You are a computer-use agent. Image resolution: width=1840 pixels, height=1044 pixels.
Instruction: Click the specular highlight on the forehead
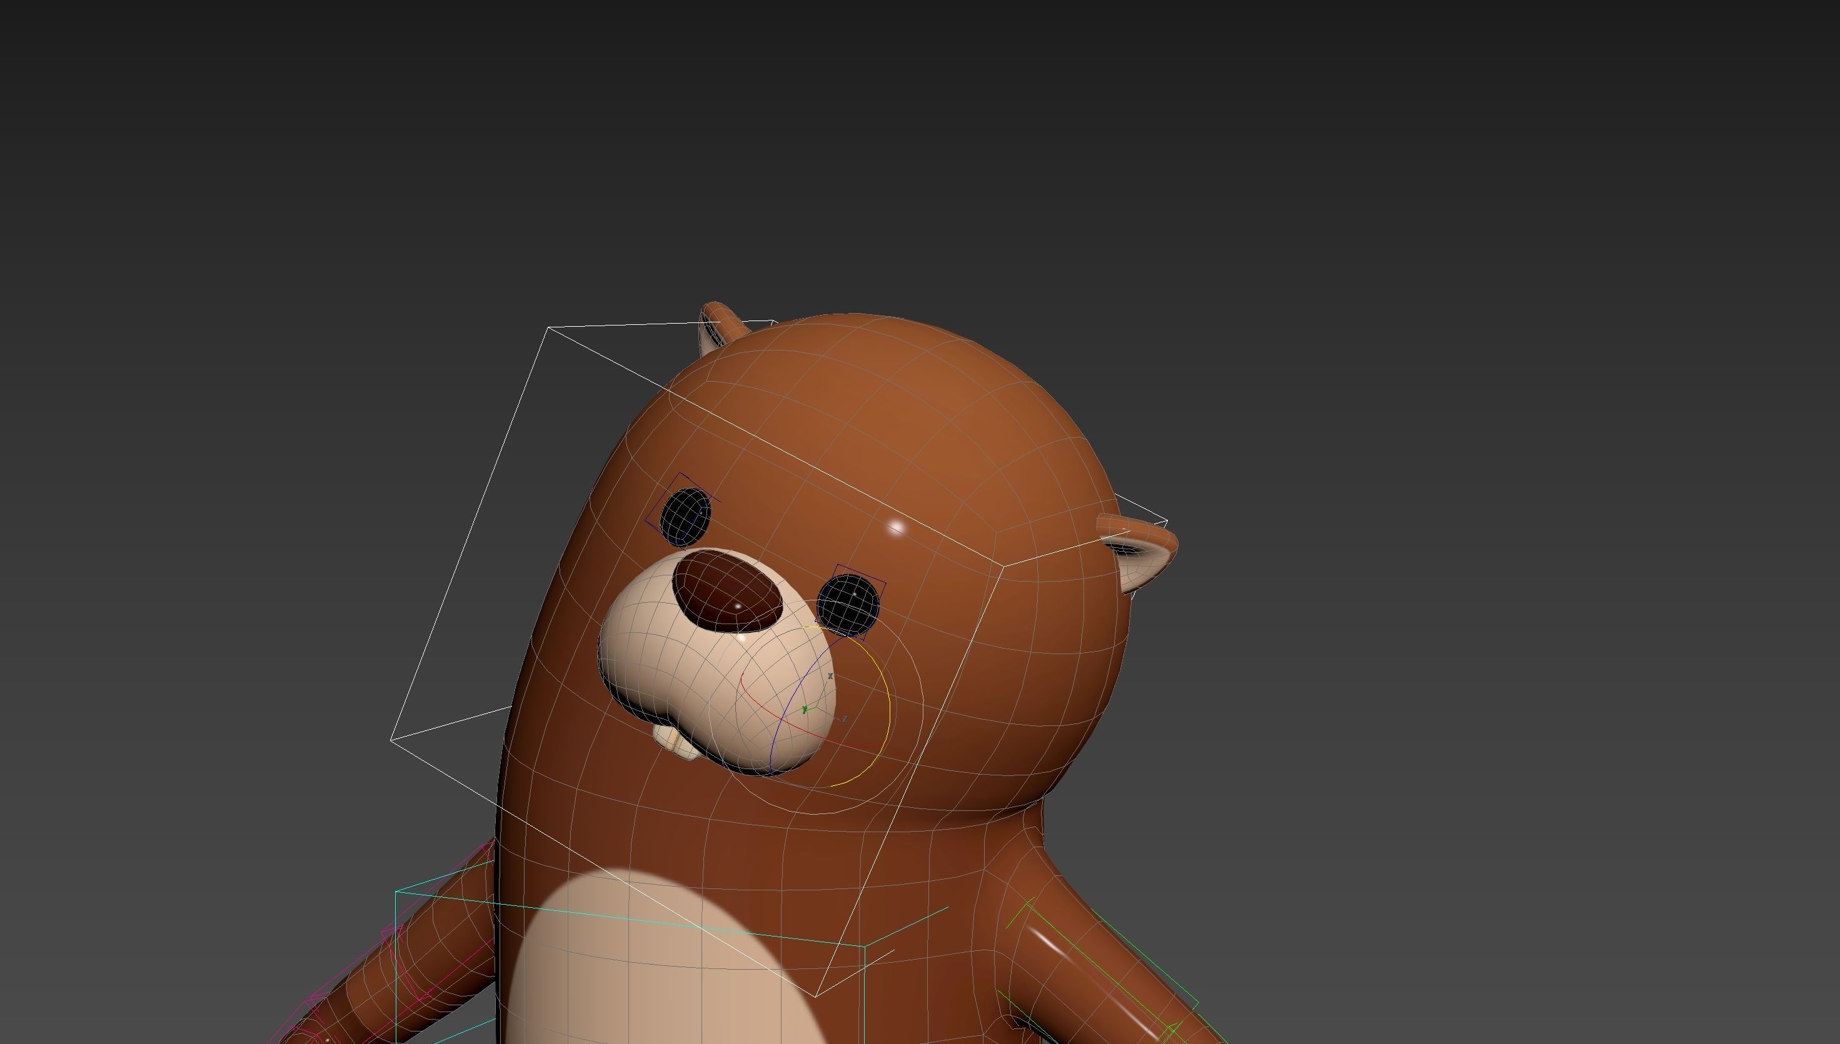click(x=896, y=529)
